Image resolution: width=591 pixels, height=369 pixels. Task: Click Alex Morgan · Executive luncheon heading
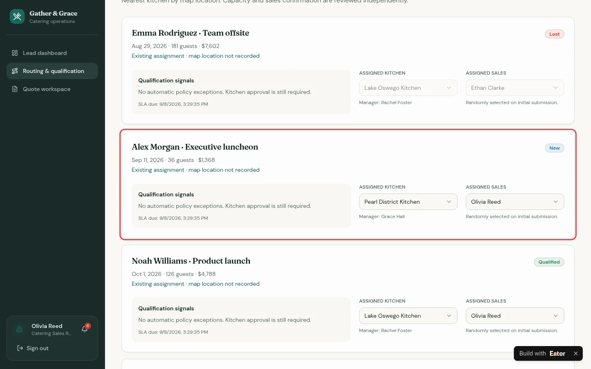pyautogui.click(x=195, y=147)
